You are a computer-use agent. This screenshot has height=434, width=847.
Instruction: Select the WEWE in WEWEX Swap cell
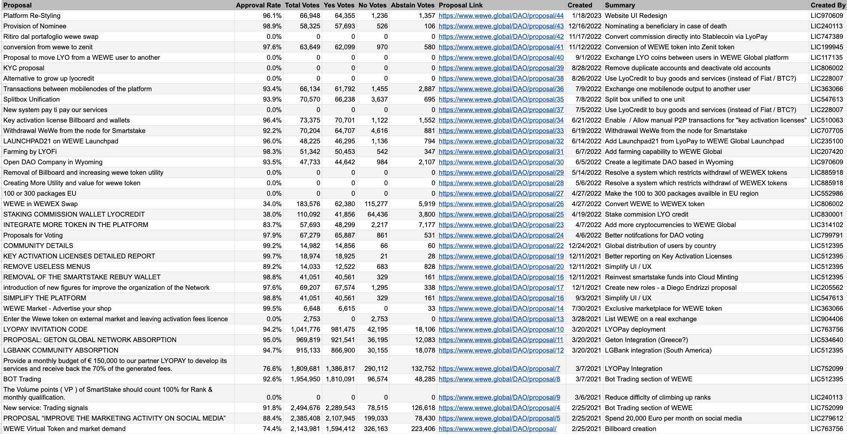click(x=41, y=204)
